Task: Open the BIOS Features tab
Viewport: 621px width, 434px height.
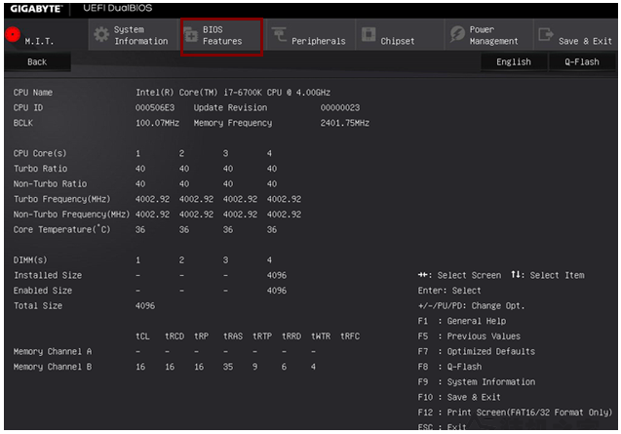Action: pos(222,37)
